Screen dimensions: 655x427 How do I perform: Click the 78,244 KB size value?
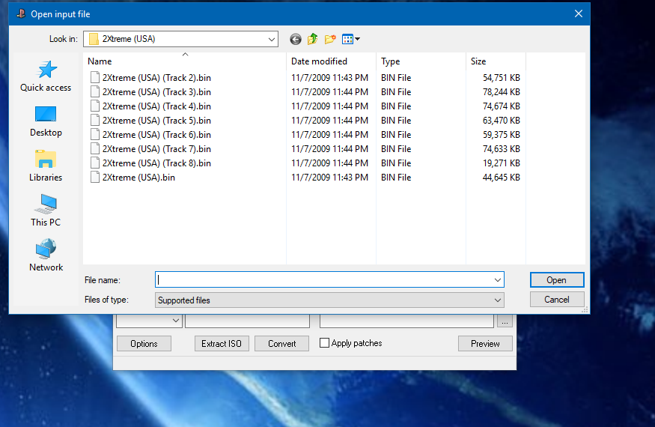pyautogui.click(x=502, y=92)
